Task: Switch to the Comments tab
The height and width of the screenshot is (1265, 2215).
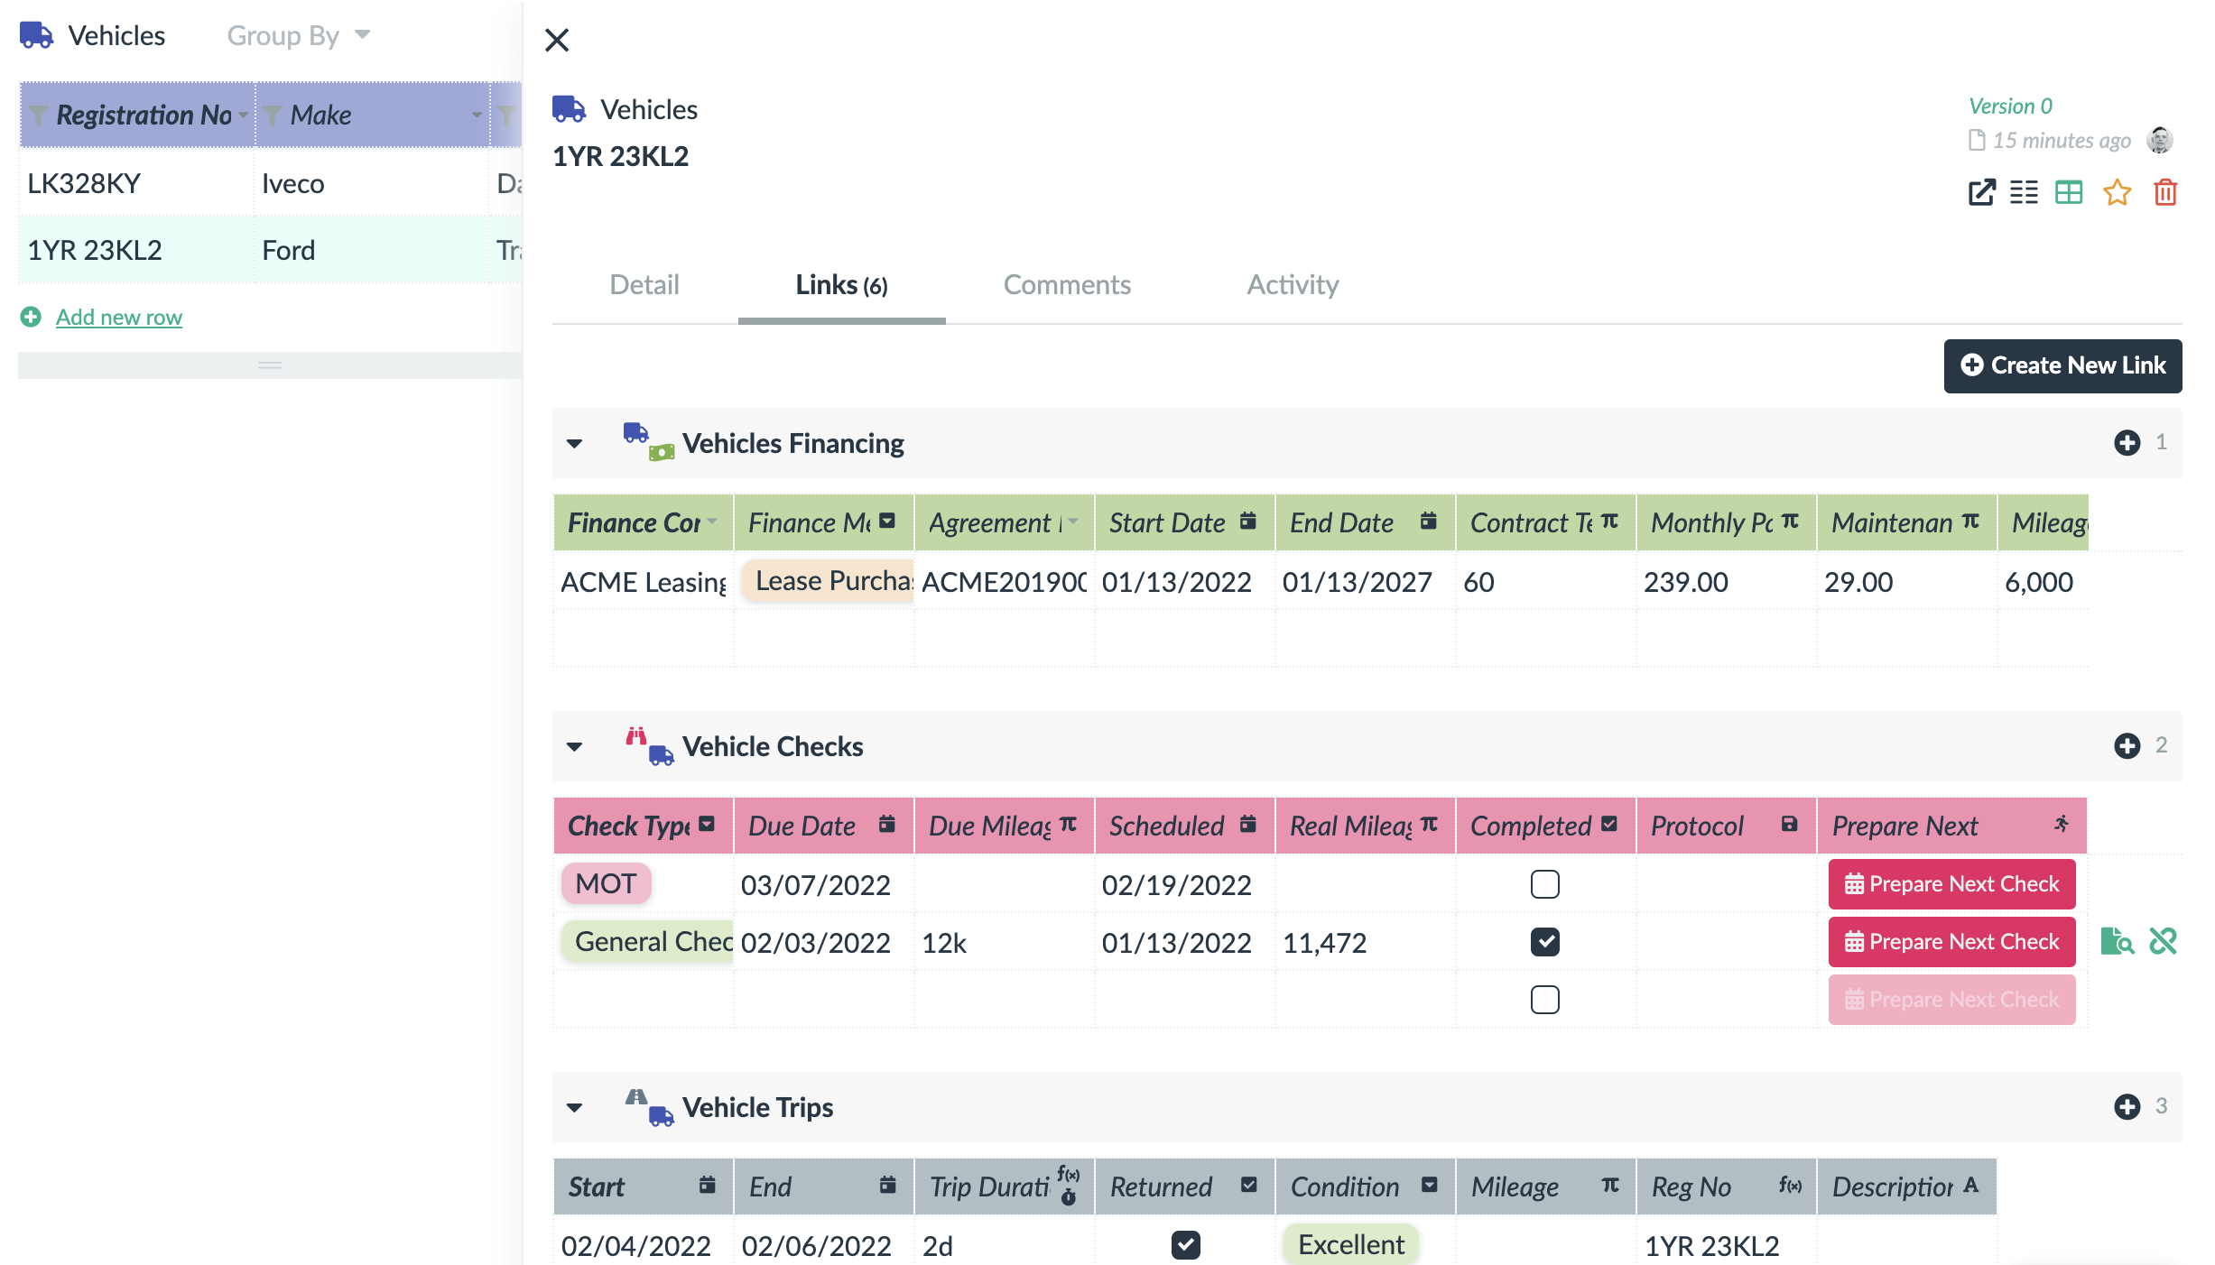Action: point(1066,282)
